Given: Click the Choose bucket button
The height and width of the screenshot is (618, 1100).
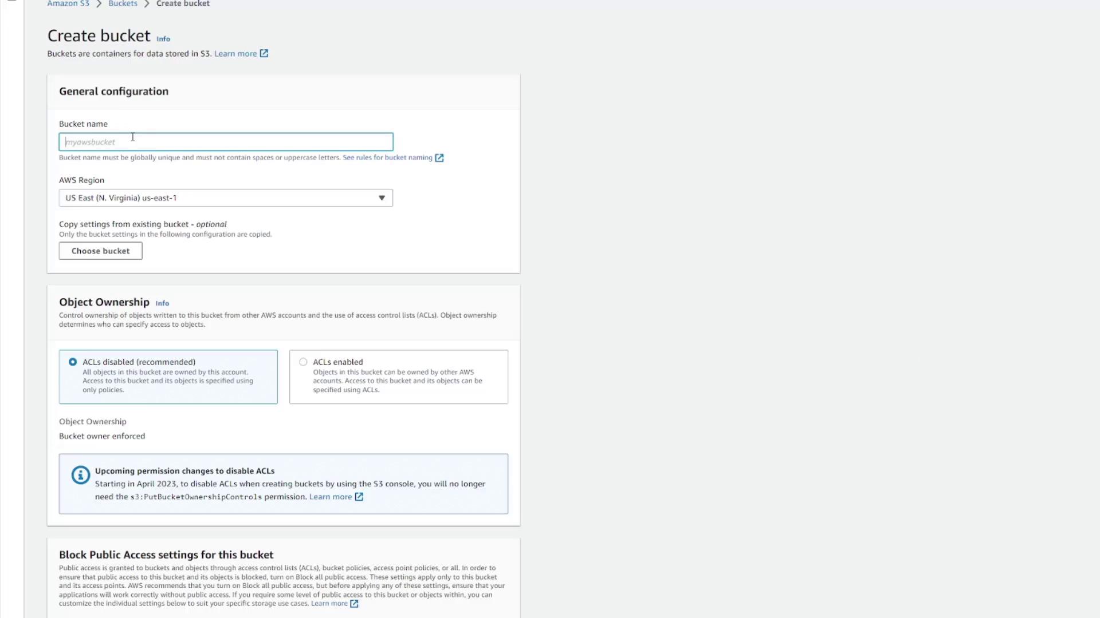Looking at the screenshot, I should [x=100, y=251].
